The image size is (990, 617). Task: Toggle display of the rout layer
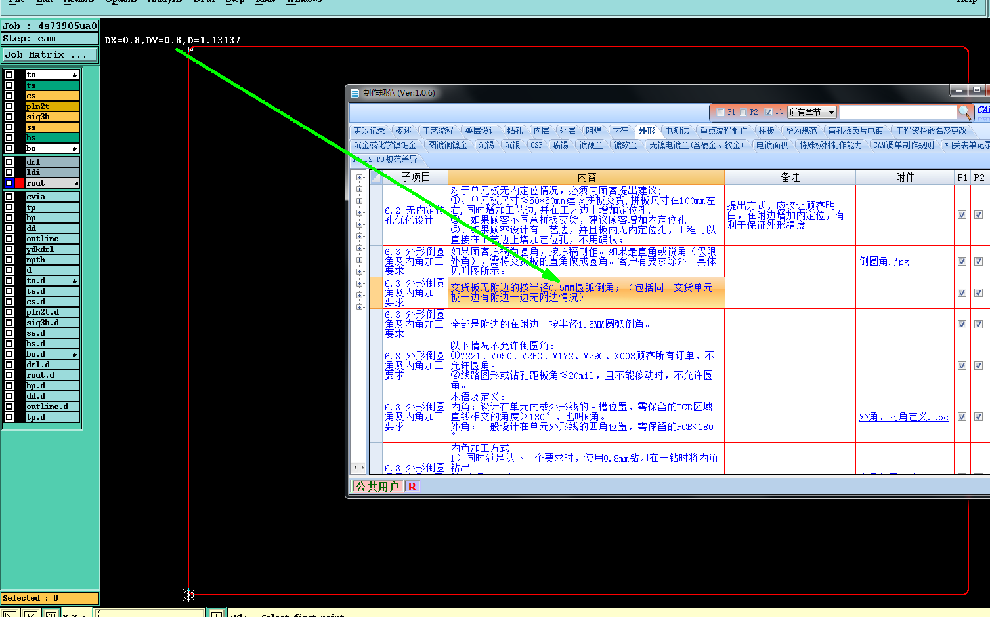[9, 183]
